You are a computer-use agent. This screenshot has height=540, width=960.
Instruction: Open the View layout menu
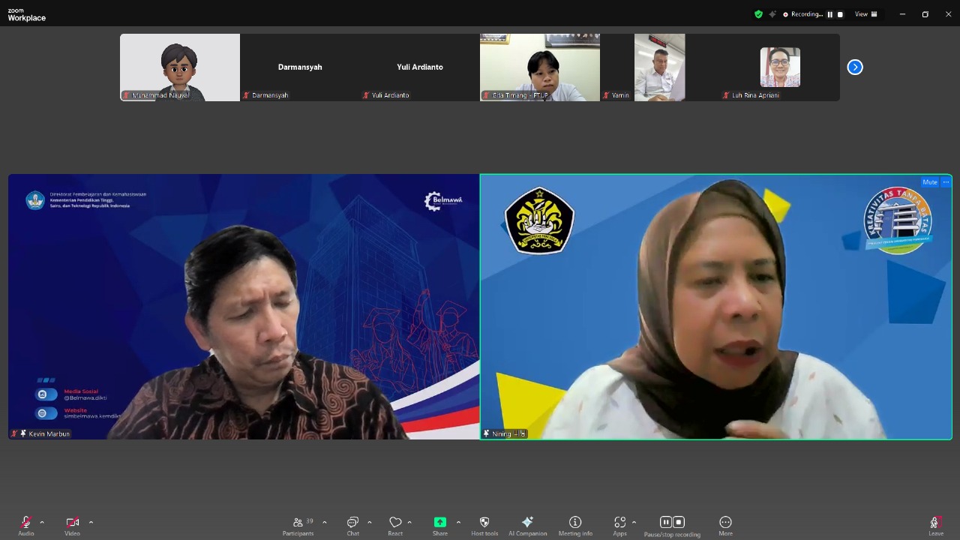pos(866,14)
